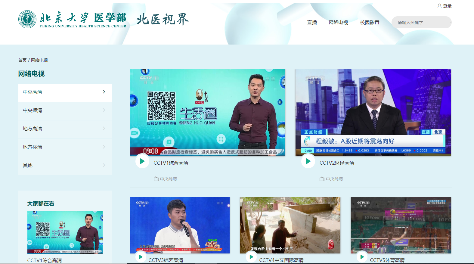Click the 登录 login link
This screenshot has height=264, width=474.
click(x=447, y=6)
